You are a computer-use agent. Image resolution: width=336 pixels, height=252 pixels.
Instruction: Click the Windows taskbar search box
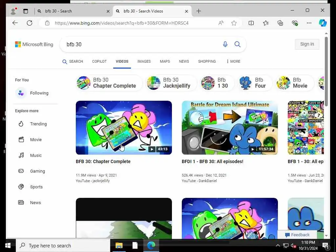[x=63, y=245]
